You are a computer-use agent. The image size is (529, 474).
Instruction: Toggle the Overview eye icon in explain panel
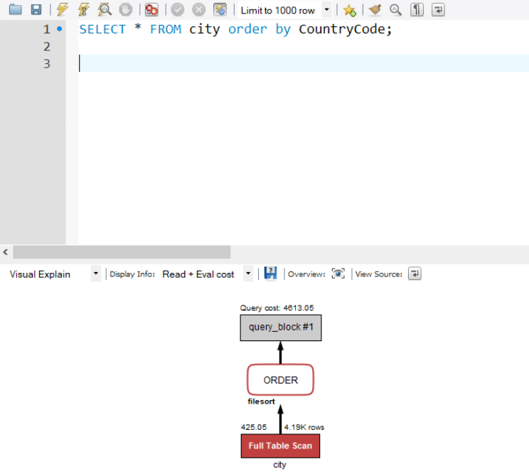click(x=338, y=274)
